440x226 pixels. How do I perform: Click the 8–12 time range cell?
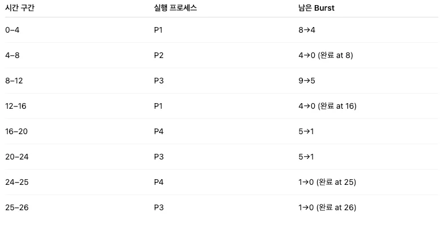14,81
